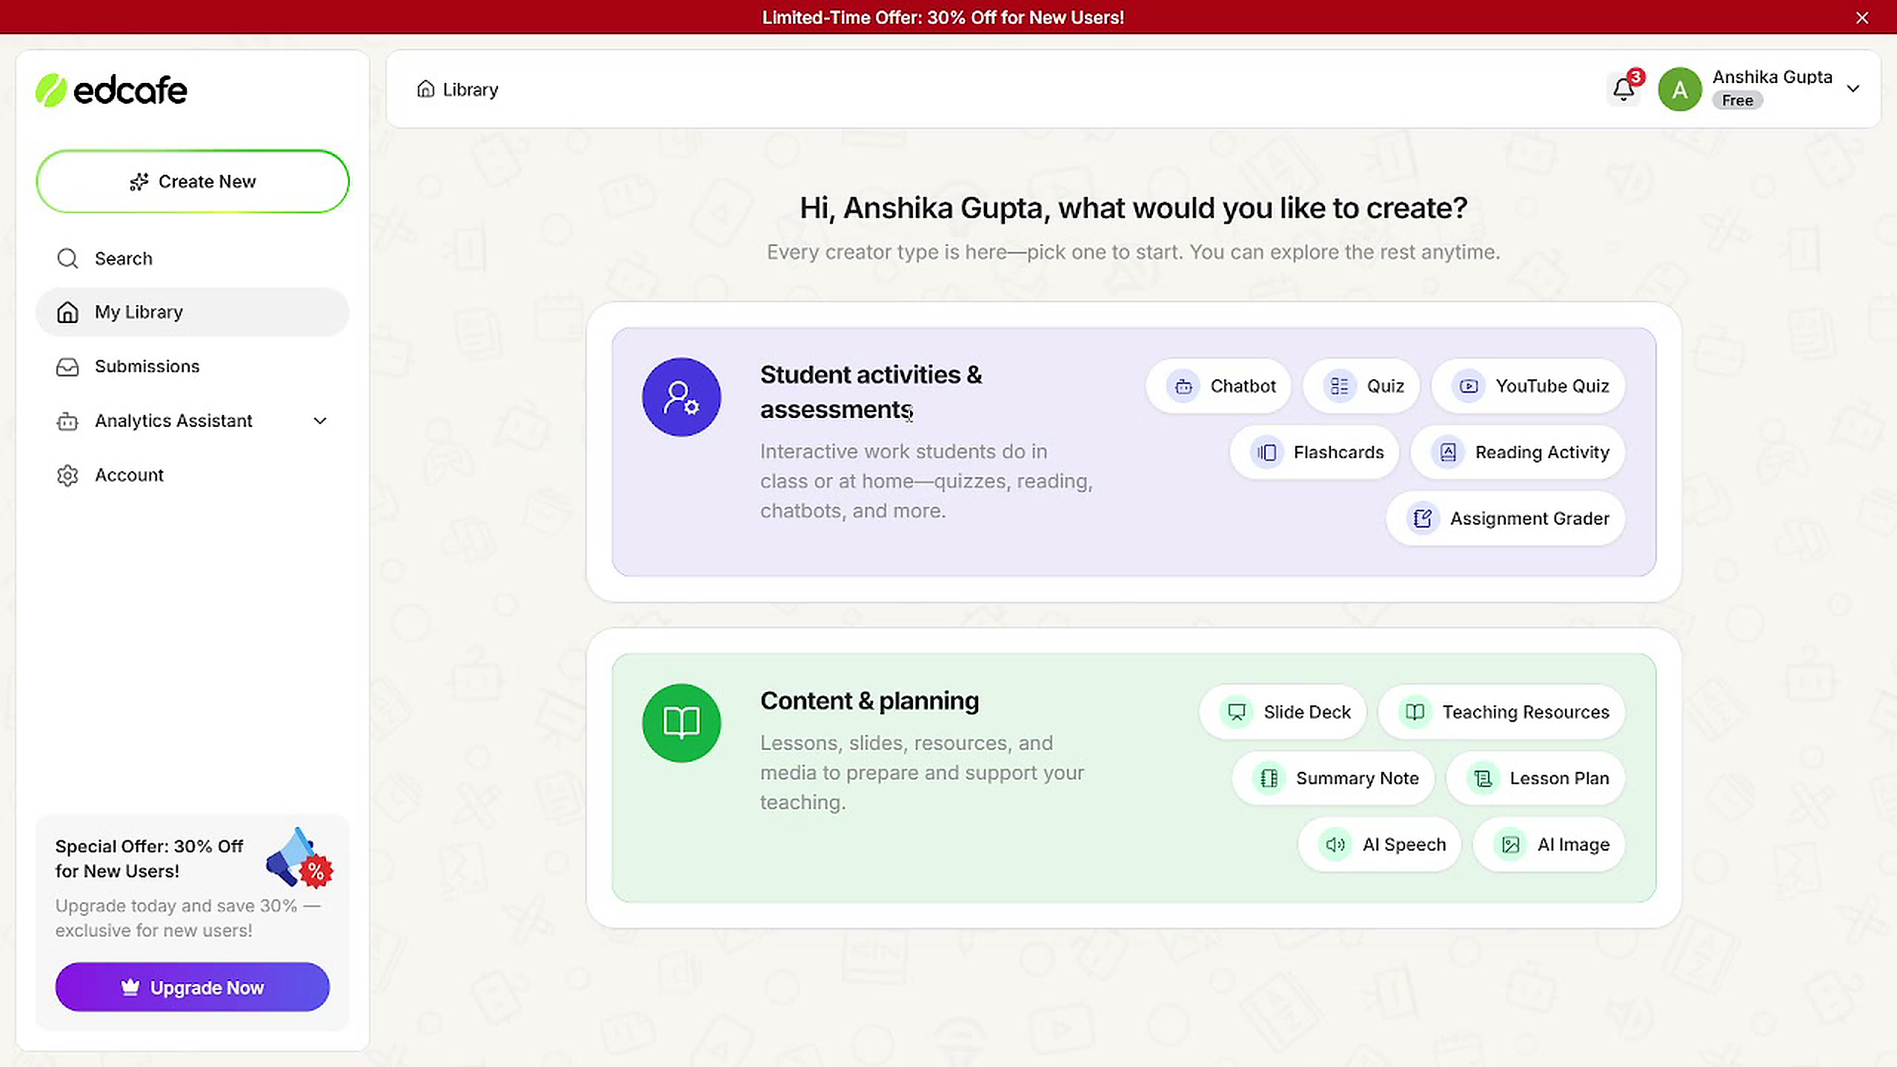Create a Slide Deck
1897x1067 pixels.
point(1283,712)
